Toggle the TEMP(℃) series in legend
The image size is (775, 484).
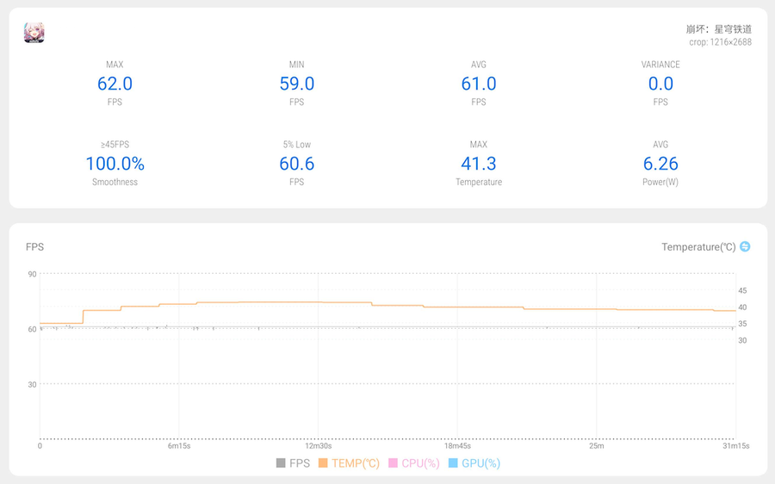tap(349, 463)
